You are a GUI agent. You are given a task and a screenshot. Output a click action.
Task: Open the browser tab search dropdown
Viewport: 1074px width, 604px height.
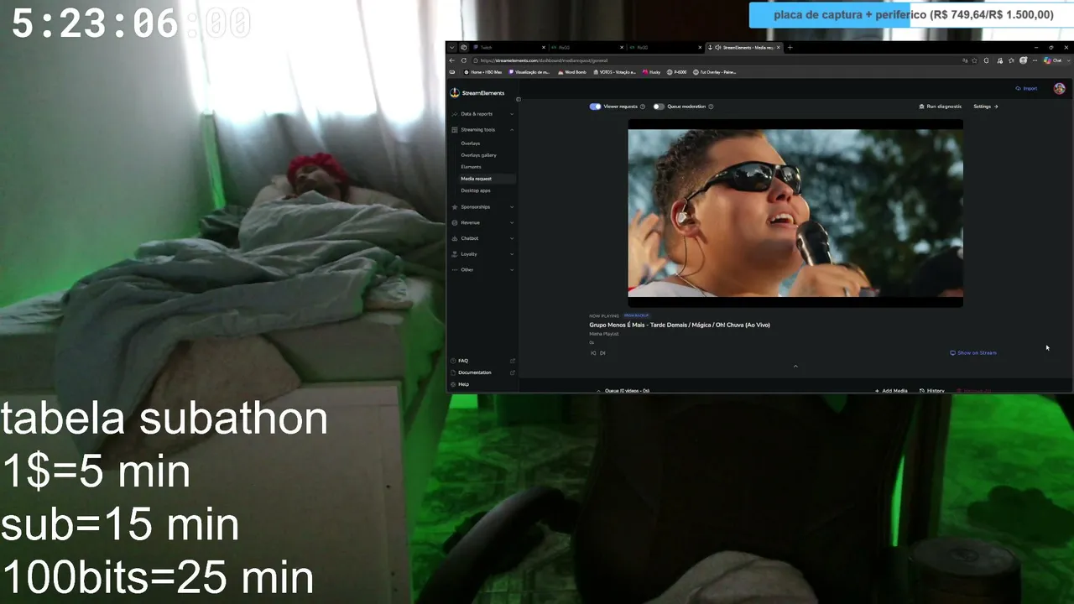[452, 48]
